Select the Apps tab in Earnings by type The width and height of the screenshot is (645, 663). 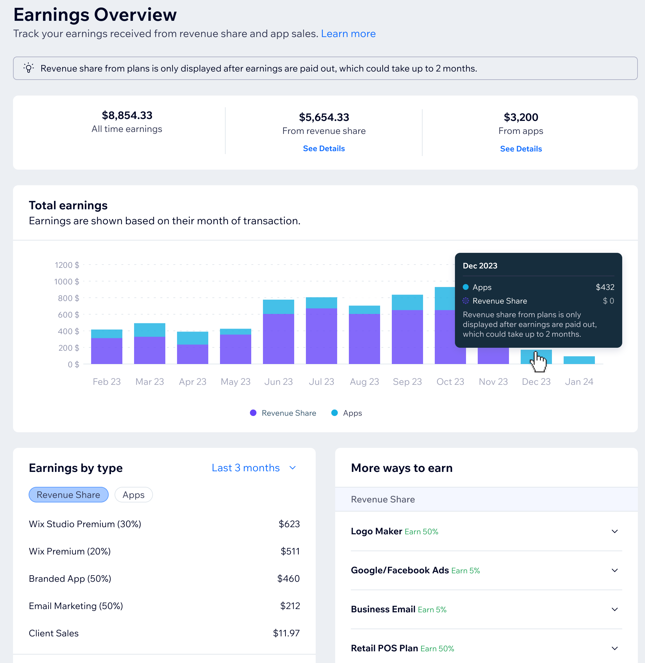[x=133, y=494]
